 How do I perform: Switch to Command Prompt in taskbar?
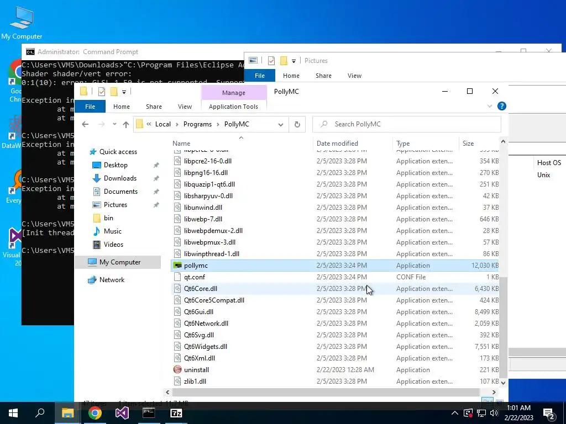click(149, 413)
